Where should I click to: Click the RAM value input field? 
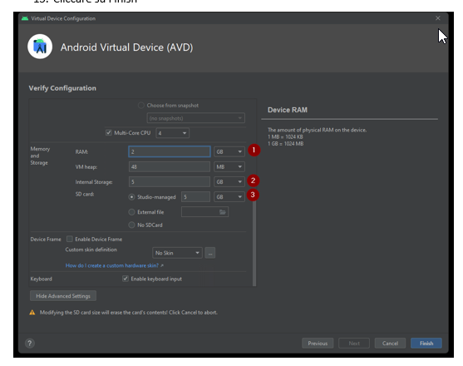(x=170, y=152)
